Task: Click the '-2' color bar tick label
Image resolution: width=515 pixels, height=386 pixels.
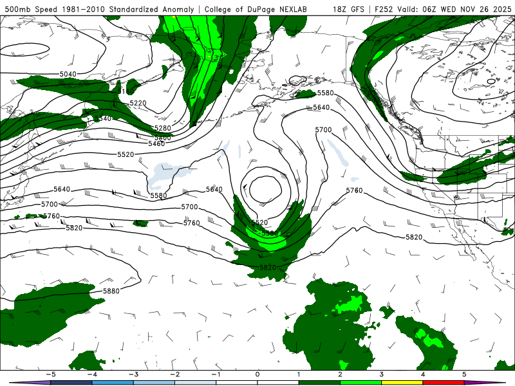Action: 174,374
